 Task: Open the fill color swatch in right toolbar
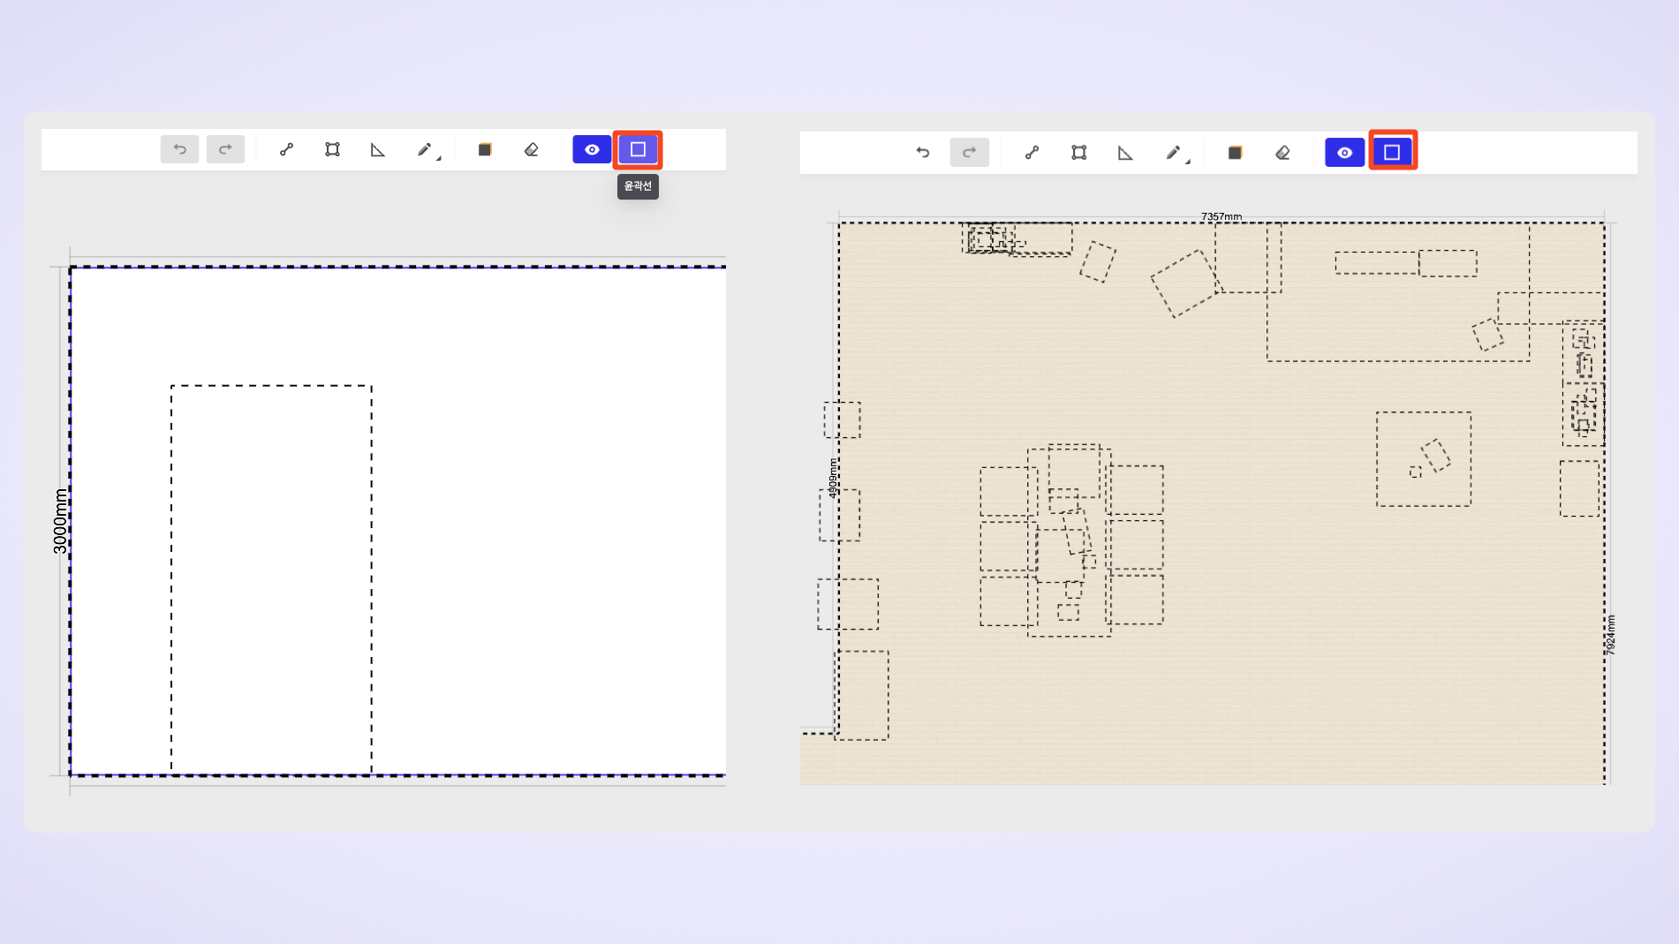pos(1235,153)
